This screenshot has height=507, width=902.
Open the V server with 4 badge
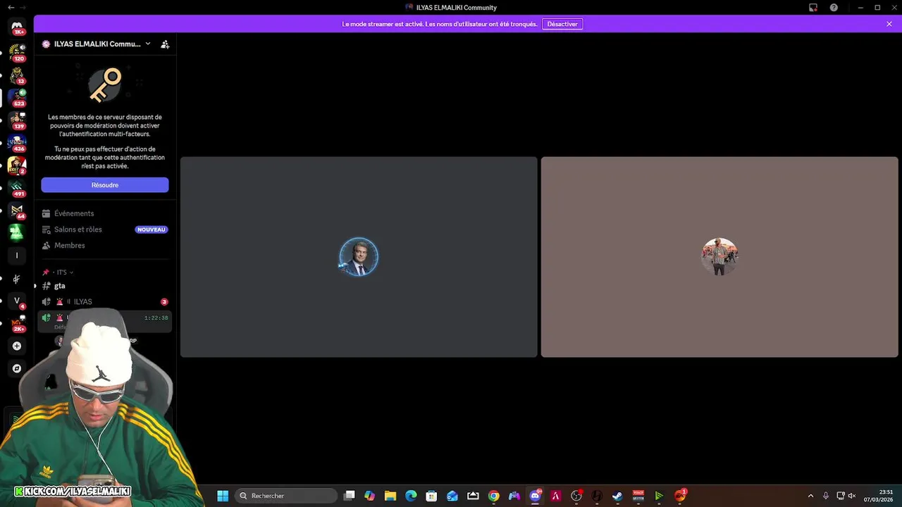click(17, 301)
